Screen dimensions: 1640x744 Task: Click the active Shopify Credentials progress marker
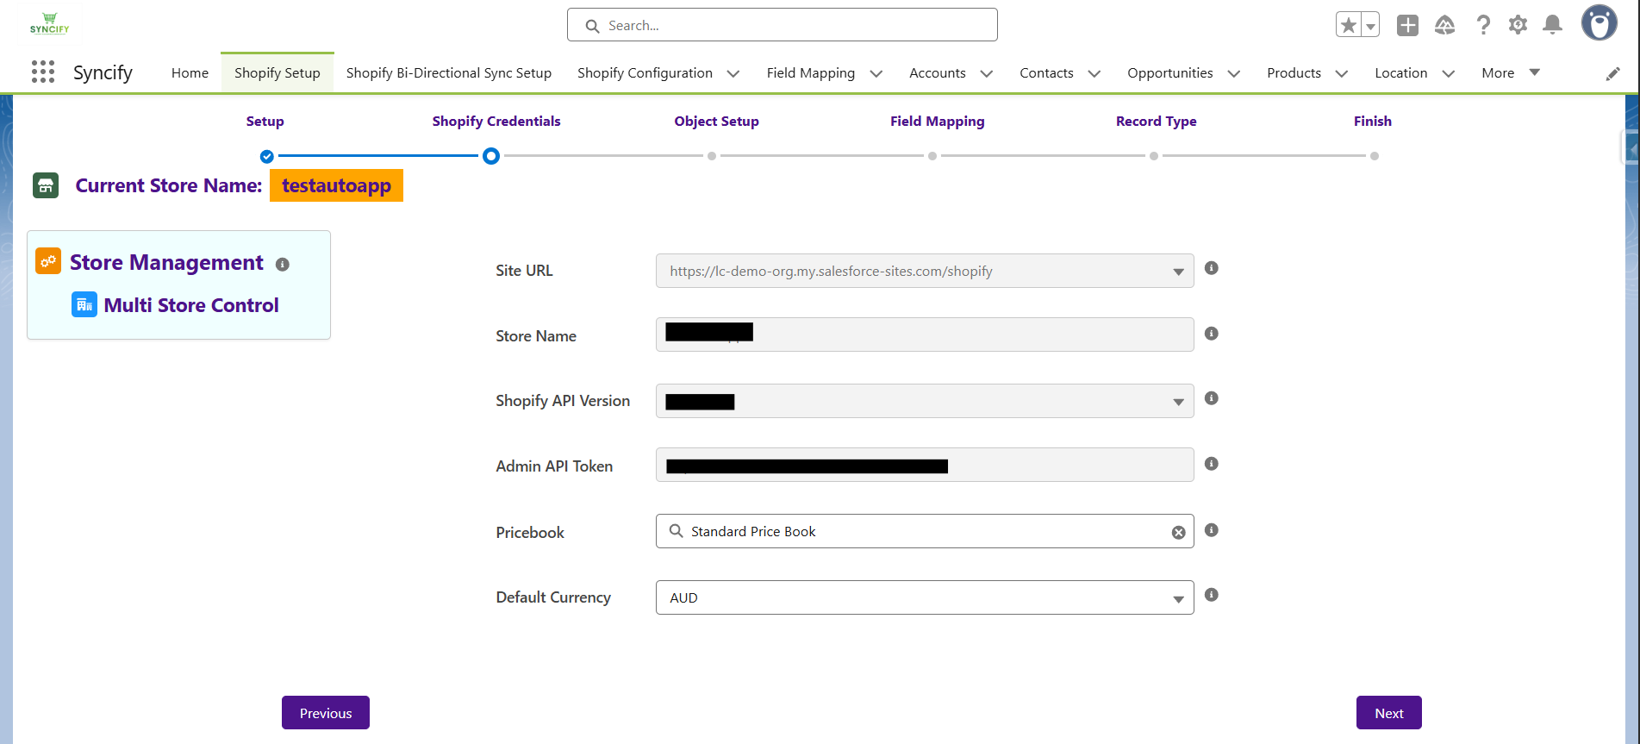(x=491, y=156)
